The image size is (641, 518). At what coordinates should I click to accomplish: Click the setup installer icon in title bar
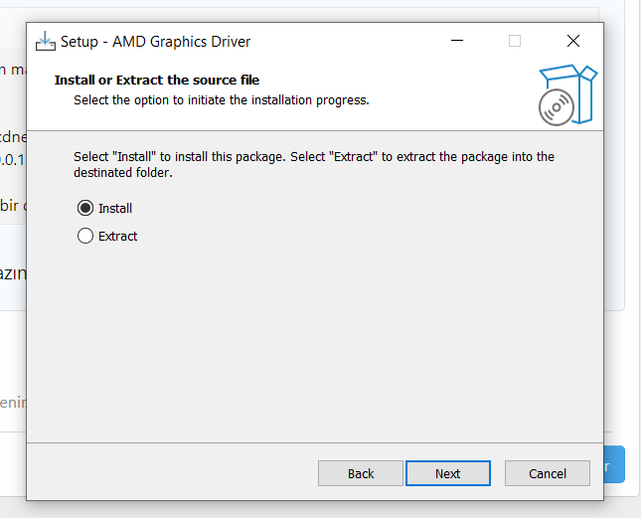click(x=46, y=42)
